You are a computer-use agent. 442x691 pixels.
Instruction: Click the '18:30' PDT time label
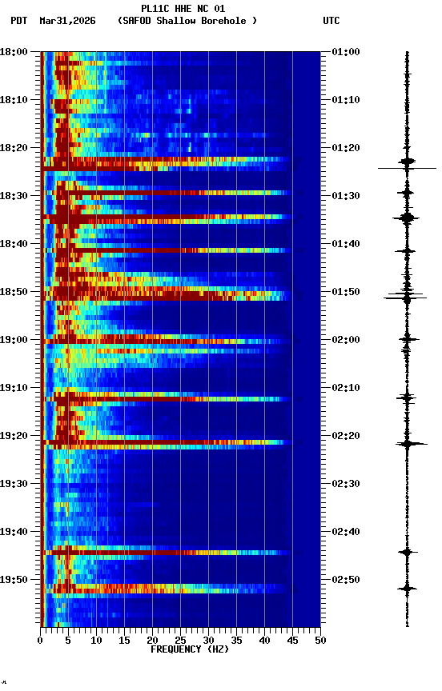[x=14, y=196]
